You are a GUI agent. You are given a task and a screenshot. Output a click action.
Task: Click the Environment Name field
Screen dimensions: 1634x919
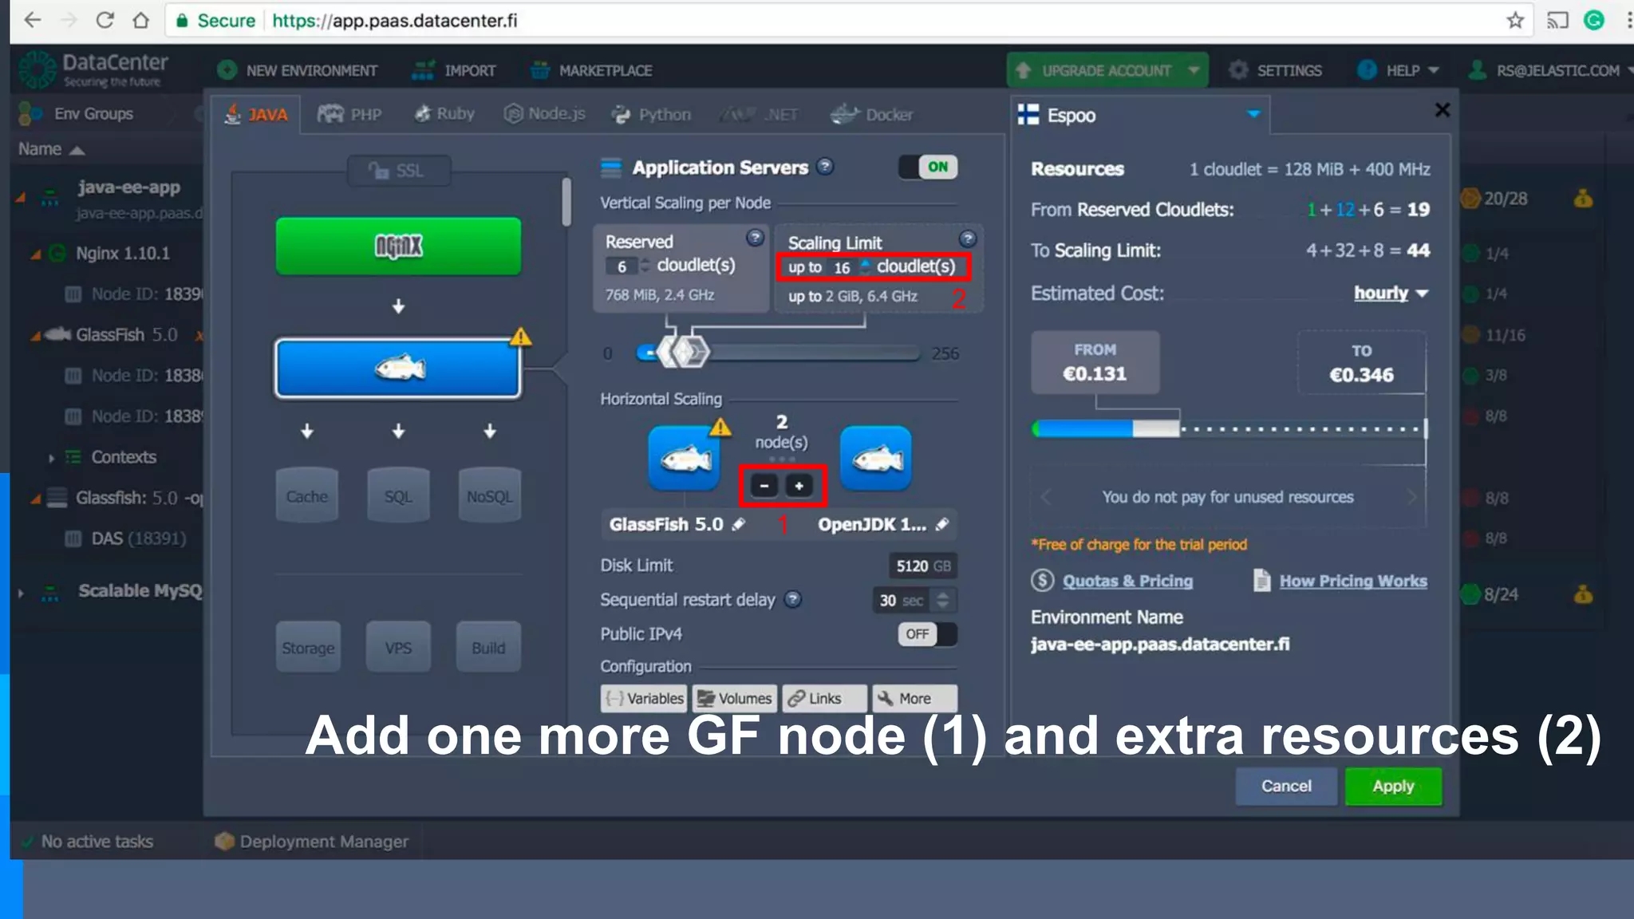1159,644
